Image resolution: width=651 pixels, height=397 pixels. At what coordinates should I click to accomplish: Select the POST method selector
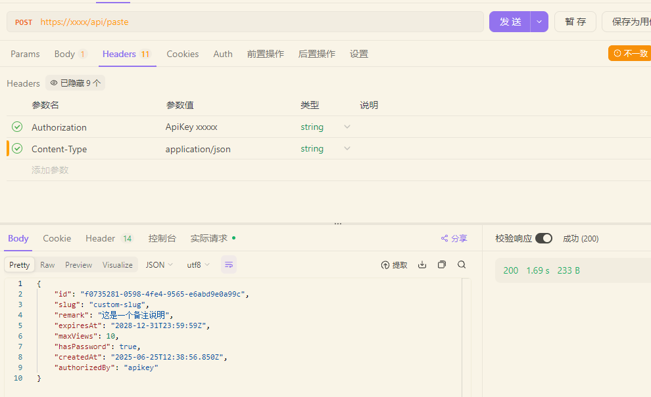[24, 22]
